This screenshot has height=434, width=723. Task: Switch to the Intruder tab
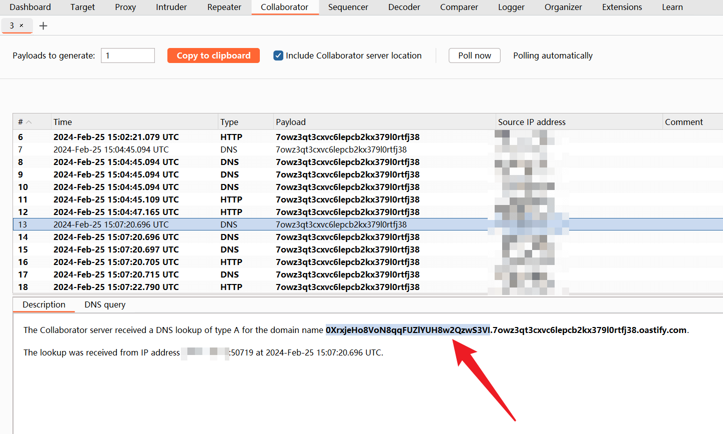171,7
